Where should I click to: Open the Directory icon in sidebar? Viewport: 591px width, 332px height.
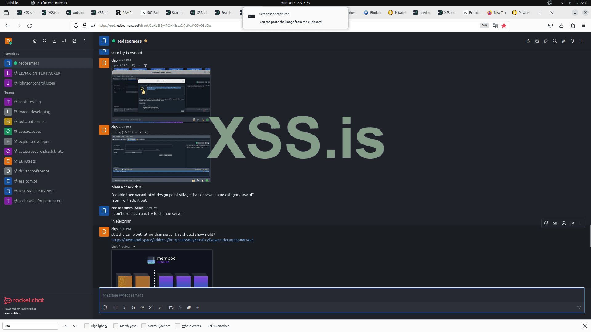[x=54, y=41]
